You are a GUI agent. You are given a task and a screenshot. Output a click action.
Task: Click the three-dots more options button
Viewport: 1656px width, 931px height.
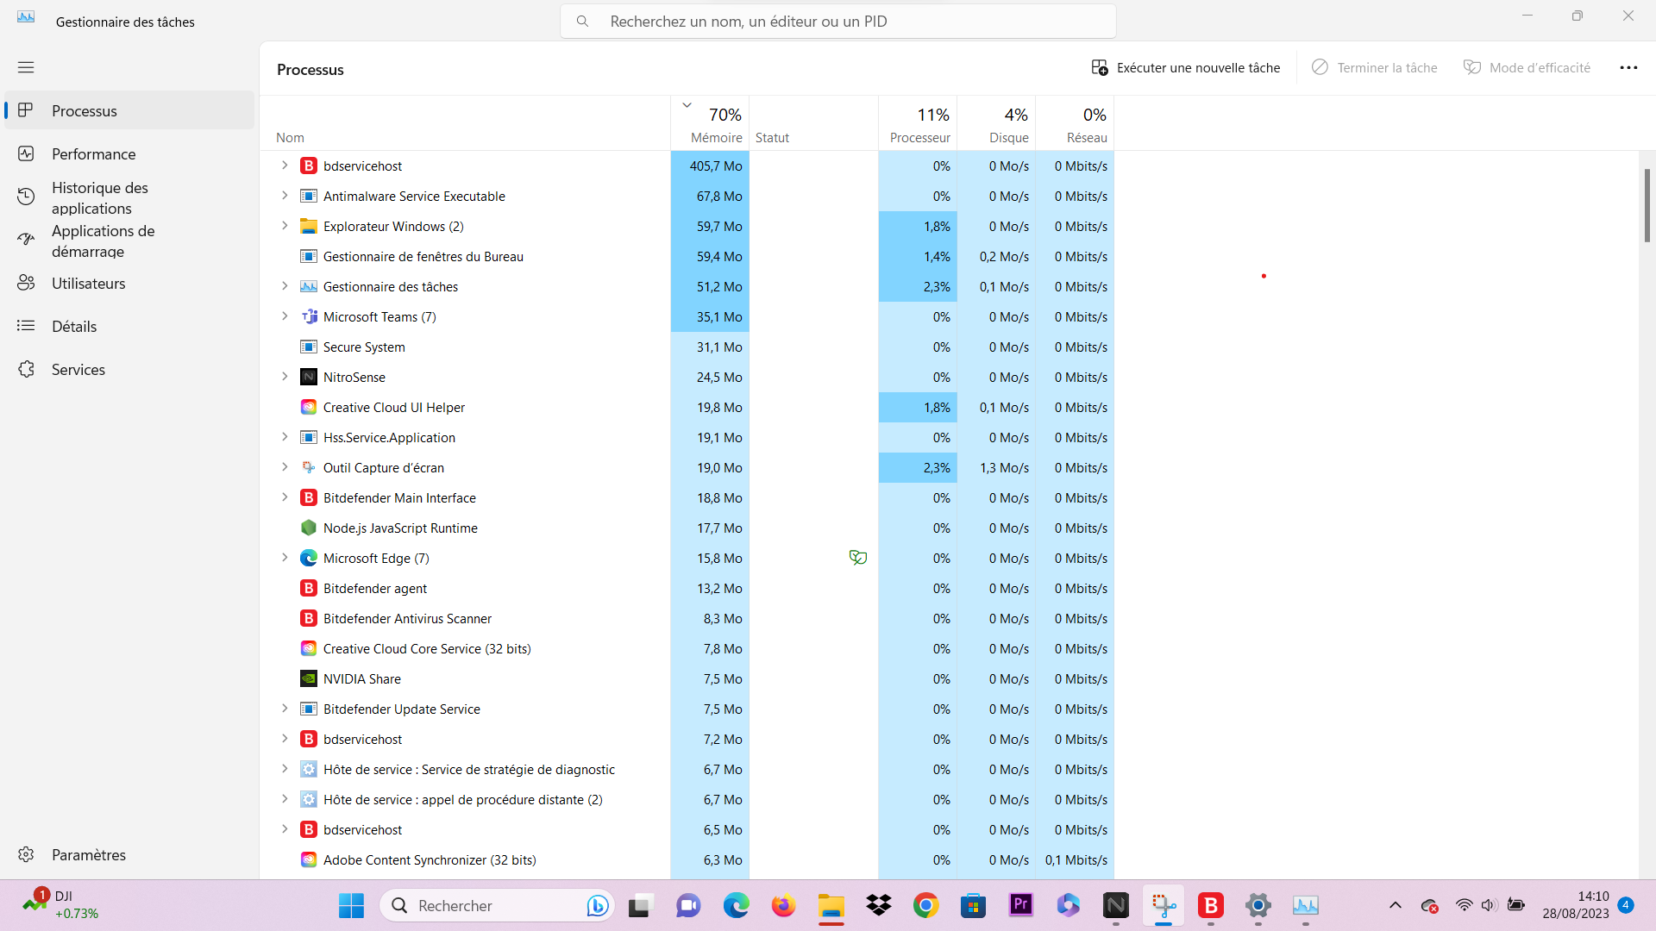click(x=1628, y=67)
